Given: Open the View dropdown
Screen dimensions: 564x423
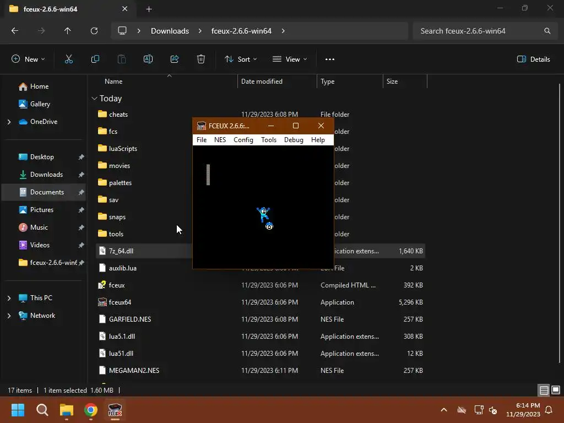Looking at the screenshot, I should (x=290, y=59).
